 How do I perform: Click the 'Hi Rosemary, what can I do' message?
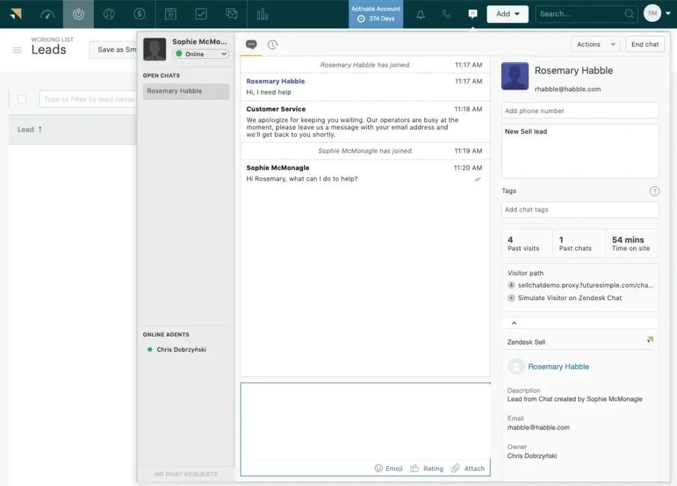click(301, 179)
